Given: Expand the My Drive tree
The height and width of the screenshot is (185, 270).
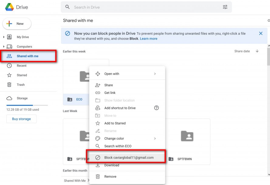Looking at the screenshot, I should pos(4,37).
